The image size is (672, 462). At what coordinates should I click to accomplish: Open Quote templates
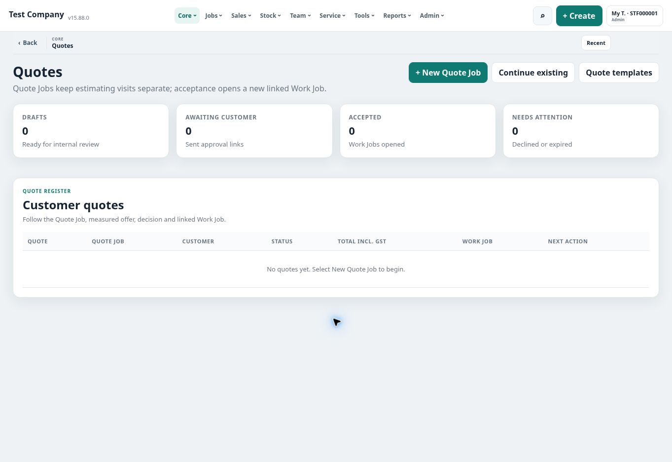619,73
